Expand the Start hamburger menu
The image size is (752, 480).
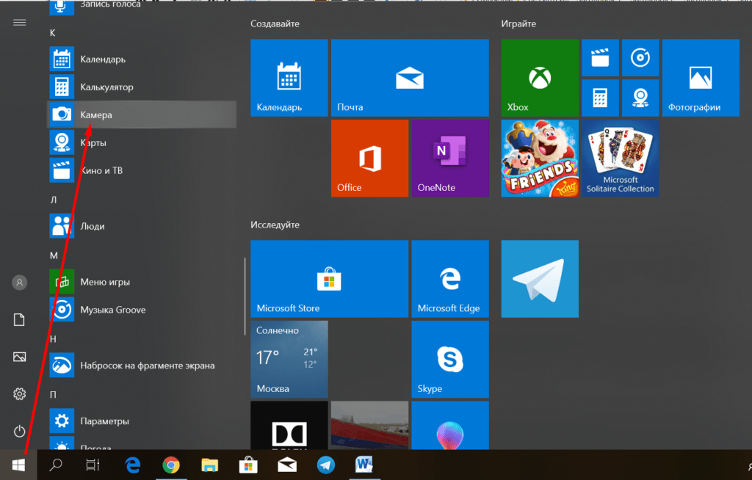coord(20,22)
